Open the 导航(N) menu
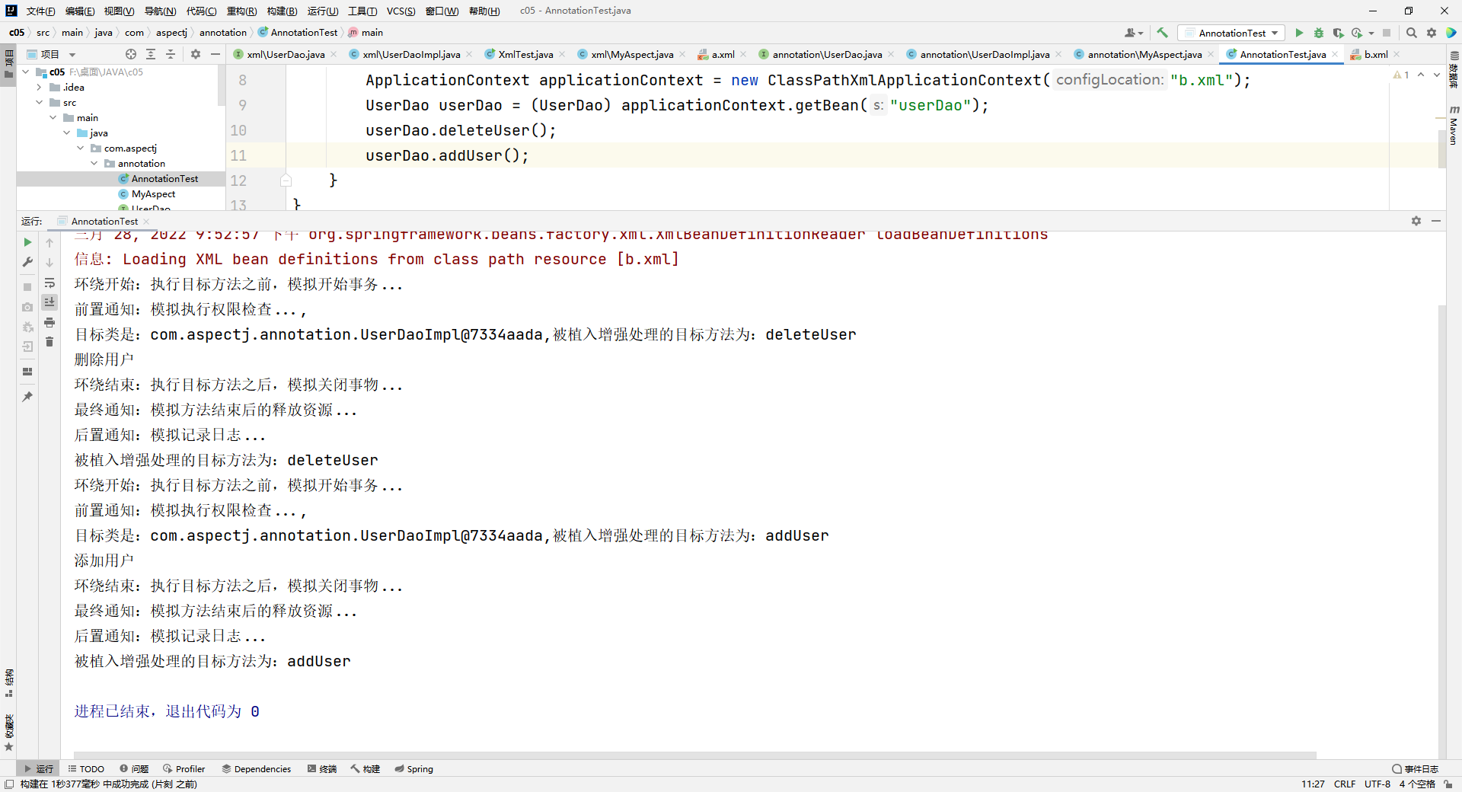Viewport: 1462px width, 792px height. [160, 11]
